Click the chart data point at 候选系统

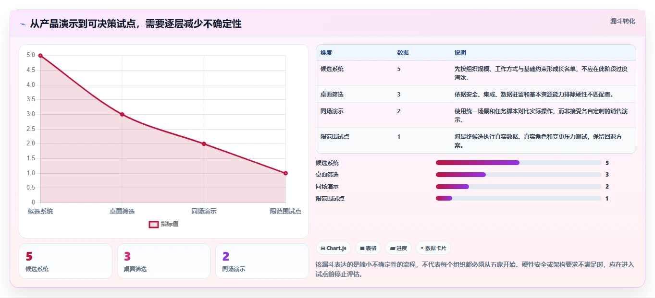pyautogui.click(x=40, y=56)
